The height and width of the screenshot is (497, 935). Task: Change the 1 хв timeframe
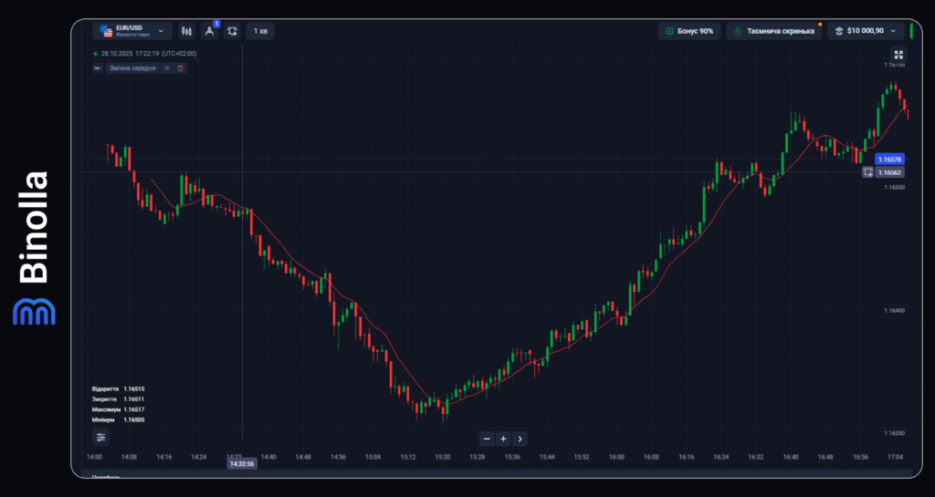click(x=260, y=31)
